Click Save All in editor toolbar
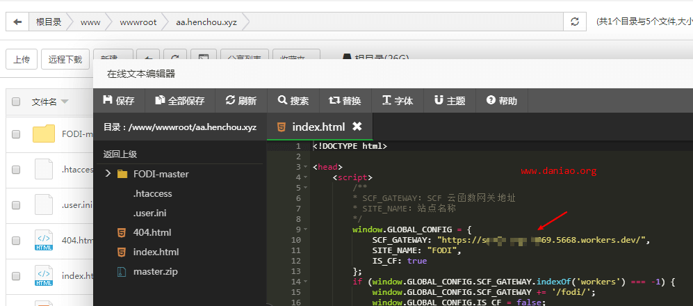693x306 pixels. point(179,100)
